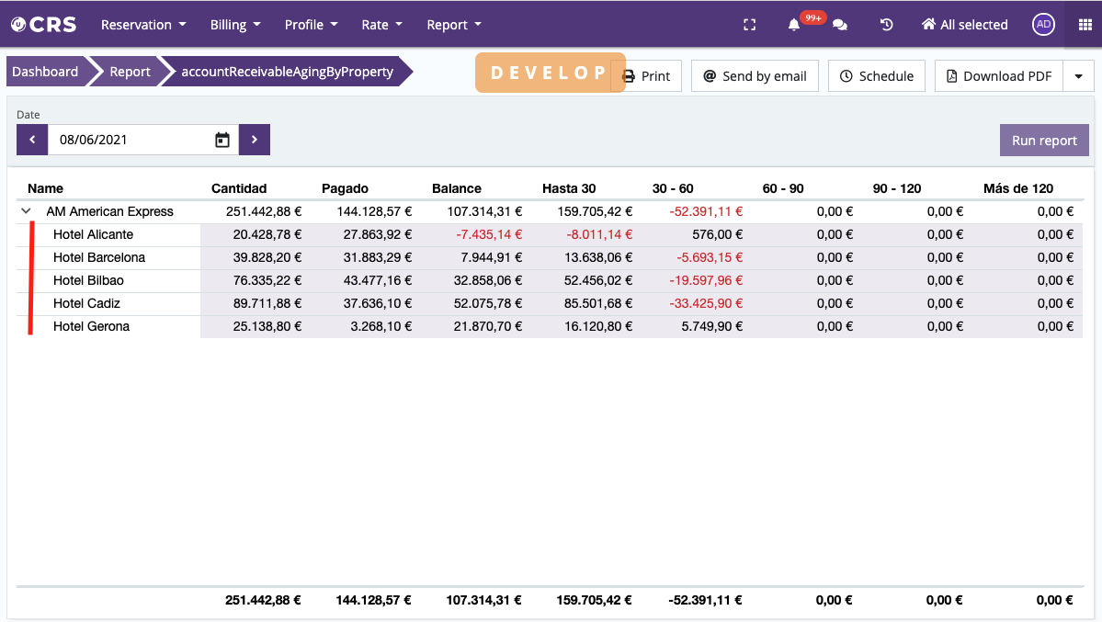The image size is (1102, 622).
Task: Navigate to Dashboard breadcrumb
Action: 45,72
